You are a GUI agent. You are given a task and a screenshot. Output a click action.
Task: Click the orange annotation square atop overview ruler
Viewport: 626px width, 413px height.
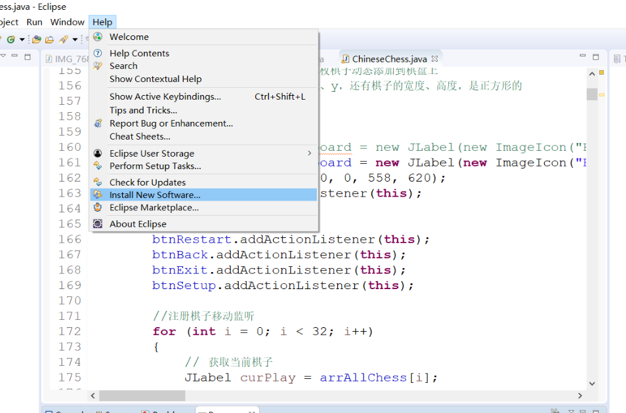[602, 73]
